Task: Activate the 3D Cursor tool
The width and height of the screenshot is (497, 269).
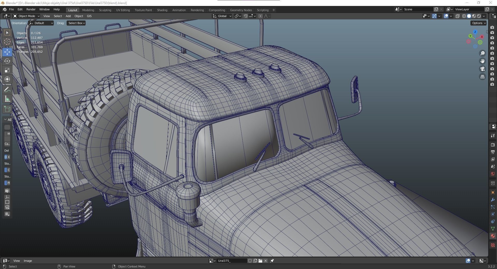Action: point(7,42)
